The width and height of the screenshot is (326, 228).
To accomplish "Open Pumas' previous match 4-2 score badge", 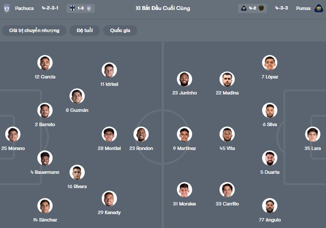I will point(252,8).
